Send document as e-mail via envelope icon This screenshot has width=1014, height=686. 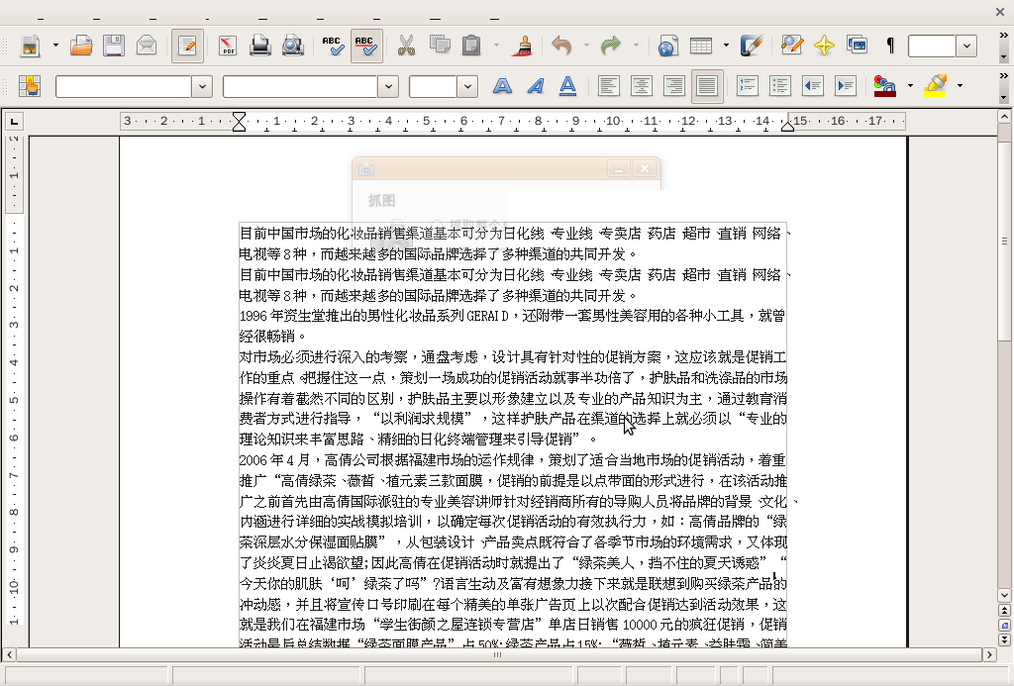pyautogui.click(x=147, y=46)
